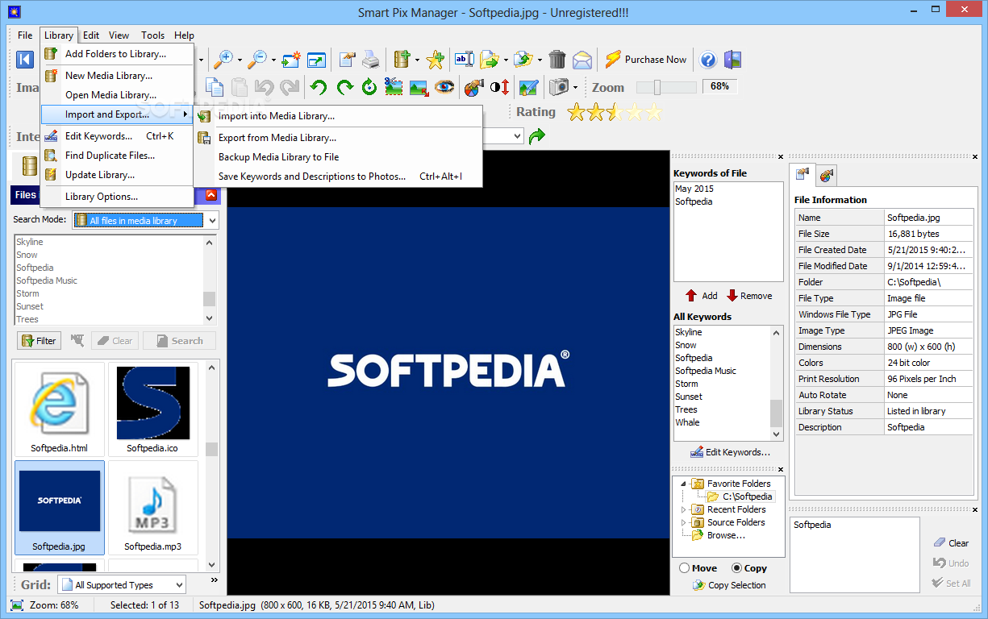Expand the Source Folders tree node
This screenshot has height=619, width=988.
pos(684,522)
